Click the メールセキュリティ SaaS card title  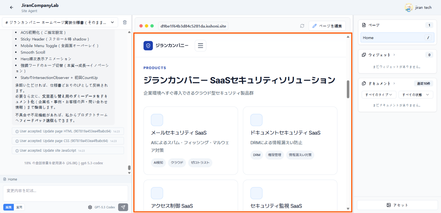(x=179, y=133)
